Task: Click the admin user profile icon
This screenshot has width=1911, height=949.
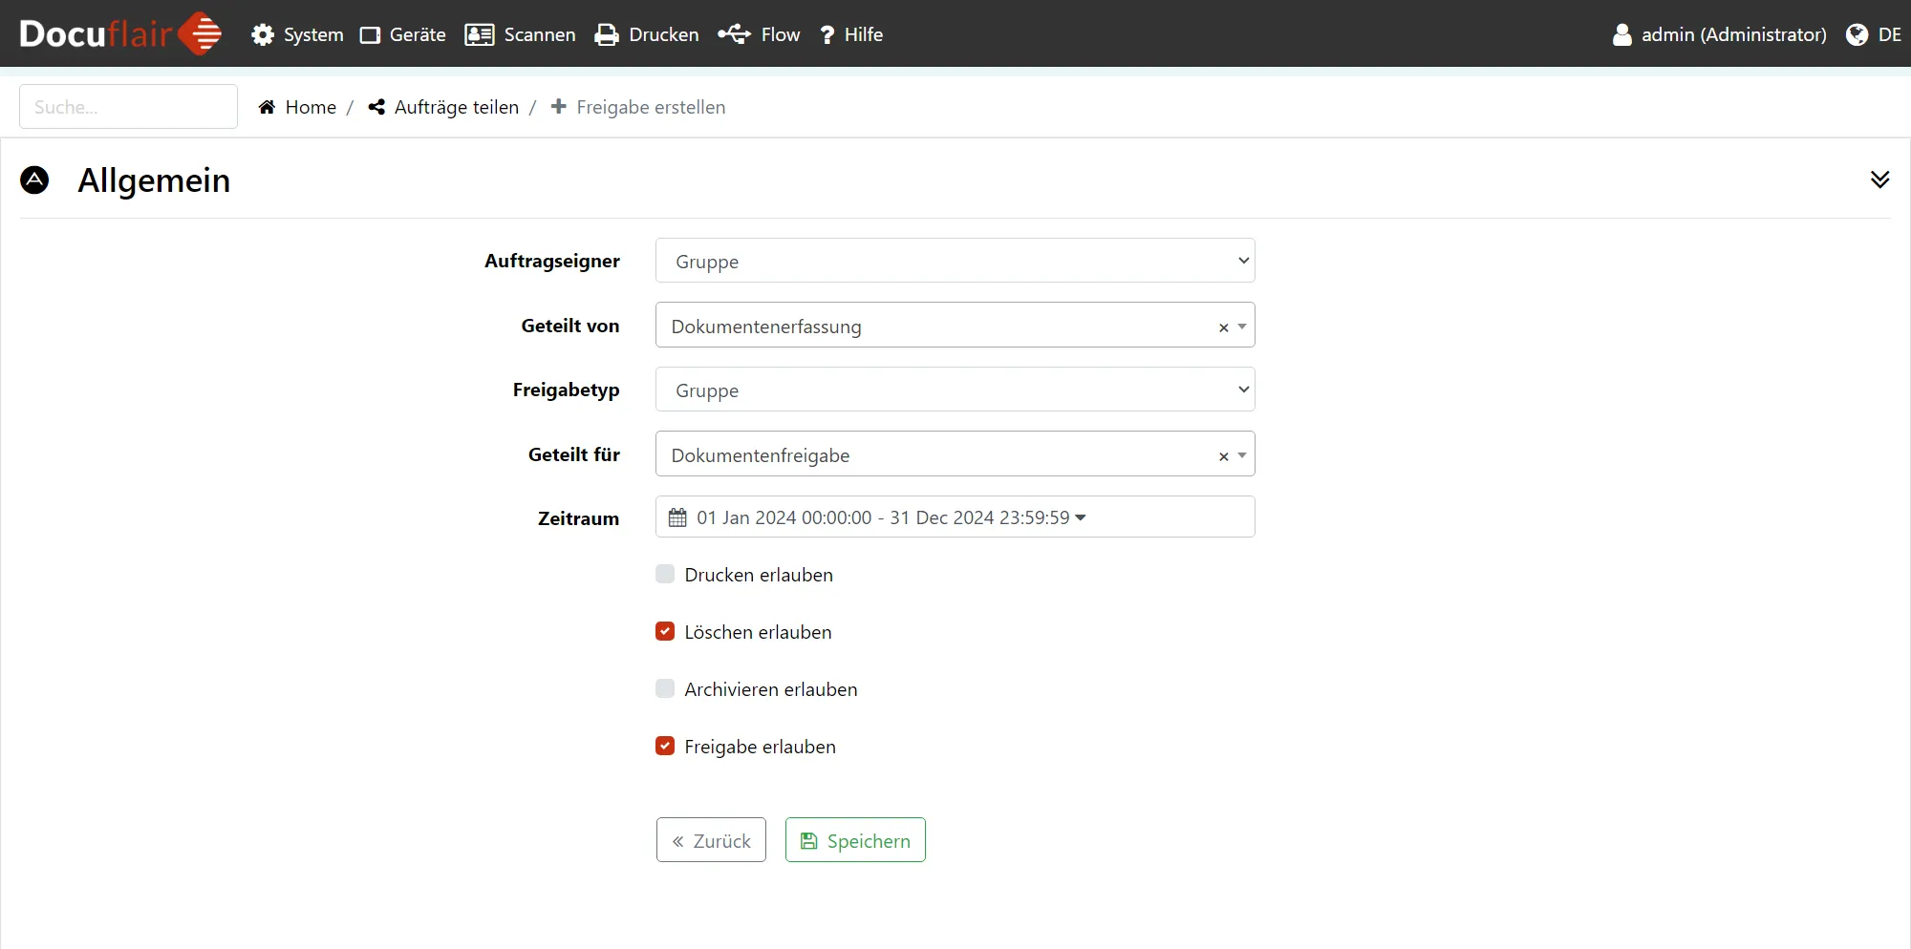Action: click(1621, 35)
